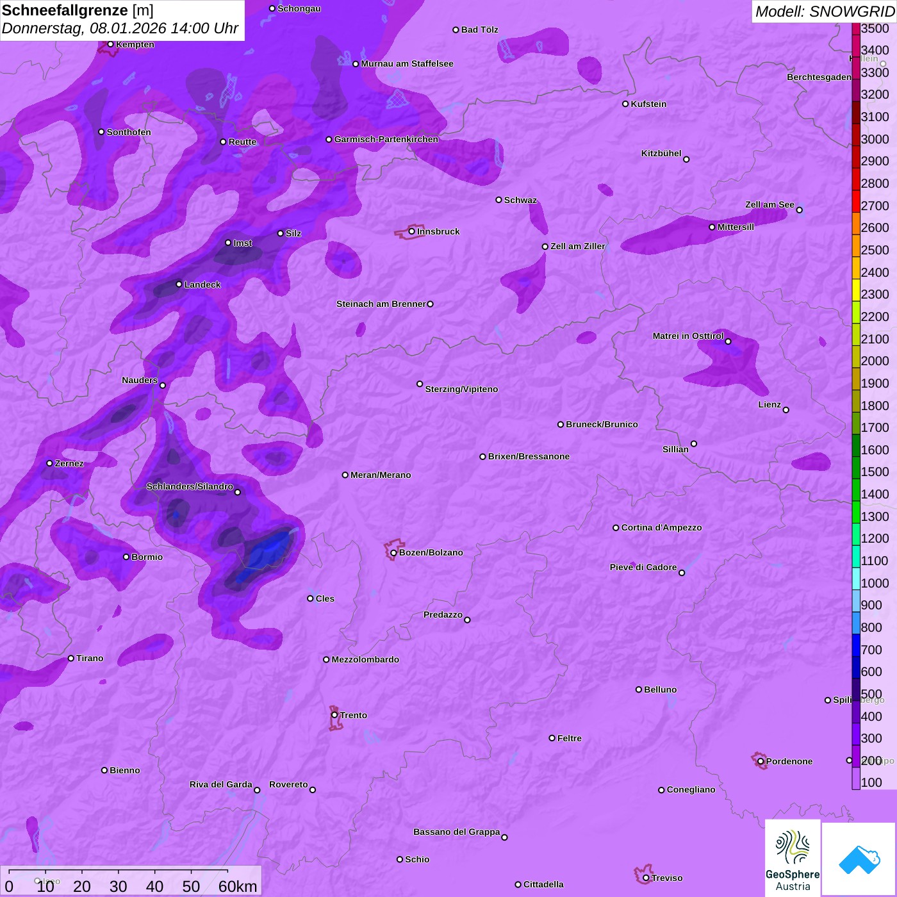Click the 'Murnau am Staffelsee' label
Viewport: 897px width, 897px height.
tap(407, 63)
